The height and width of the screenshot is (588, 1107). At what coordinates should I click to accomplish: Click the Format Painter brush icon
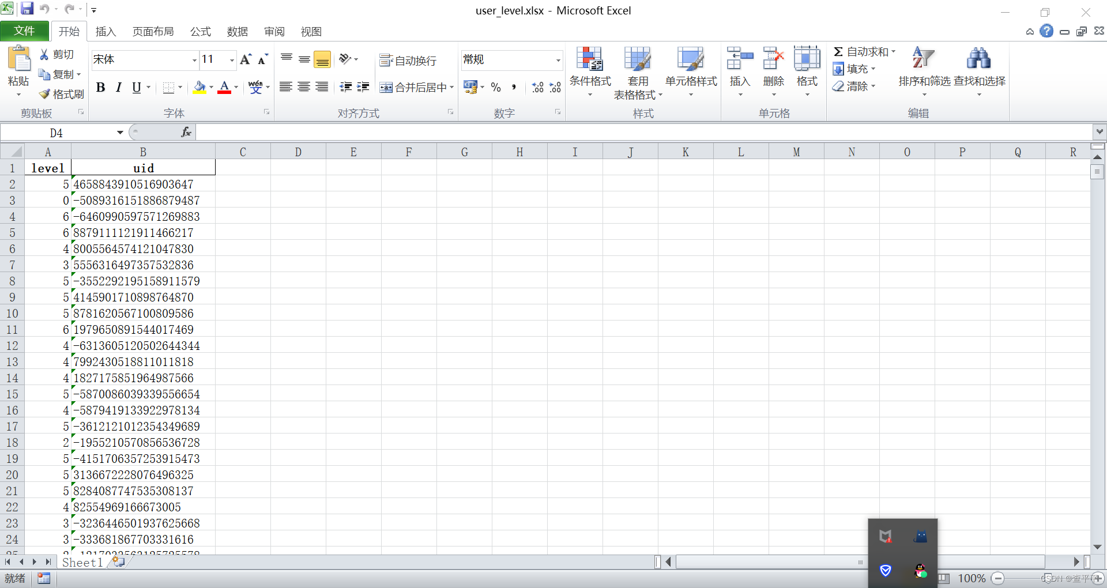click(44, 94)
